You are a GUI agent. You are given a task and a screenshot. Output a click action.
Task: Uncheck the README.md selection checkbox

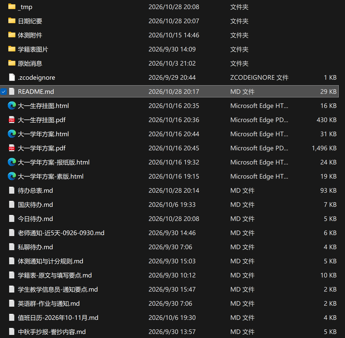[x=4, y=92]
